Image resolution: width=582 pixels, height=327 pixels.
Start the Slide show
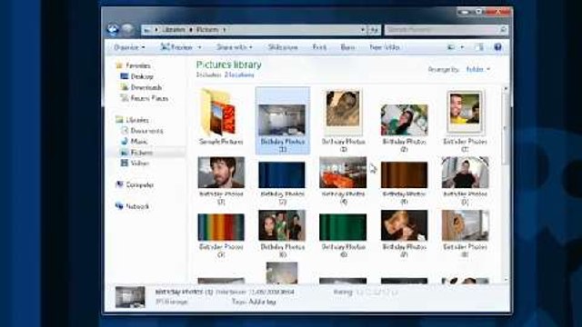click(x=283, y=47)
